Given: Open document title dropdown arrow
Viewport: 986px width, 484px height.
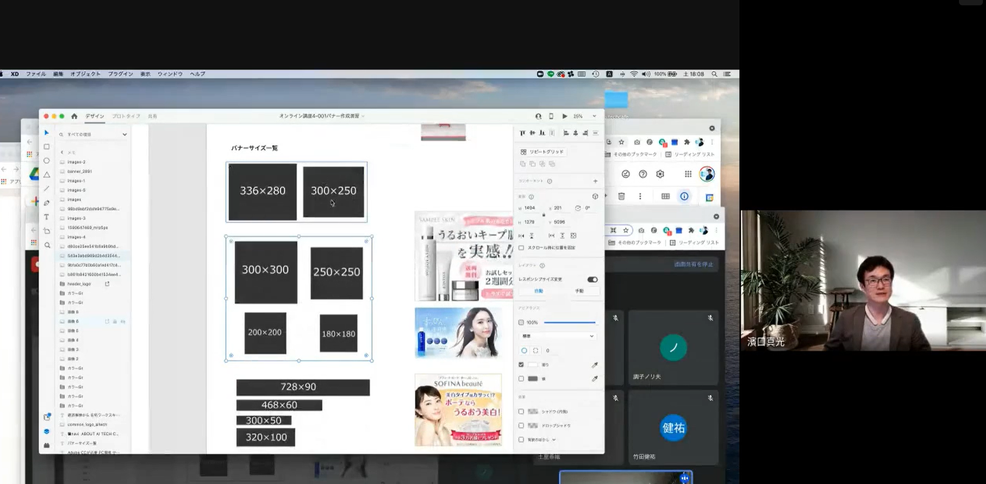Looking at the screenshot, I should (x=363, y=116).
